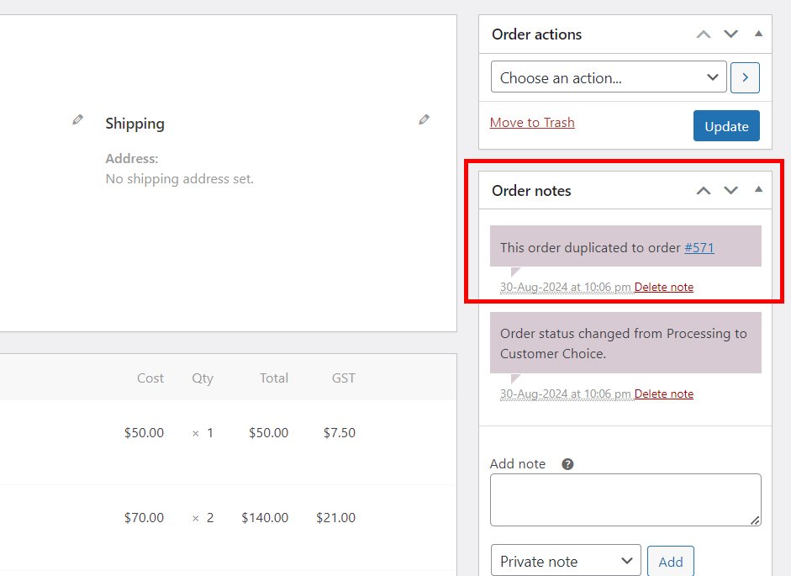Delete the duplicated order note
The height and width of the screenshot is (576, 791).
point(663,288)
